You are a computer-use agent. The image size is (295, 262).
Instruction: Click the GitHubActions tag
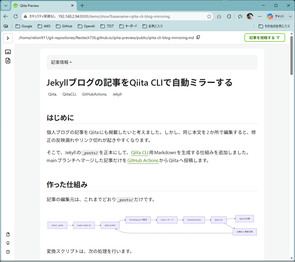(95, 94)
